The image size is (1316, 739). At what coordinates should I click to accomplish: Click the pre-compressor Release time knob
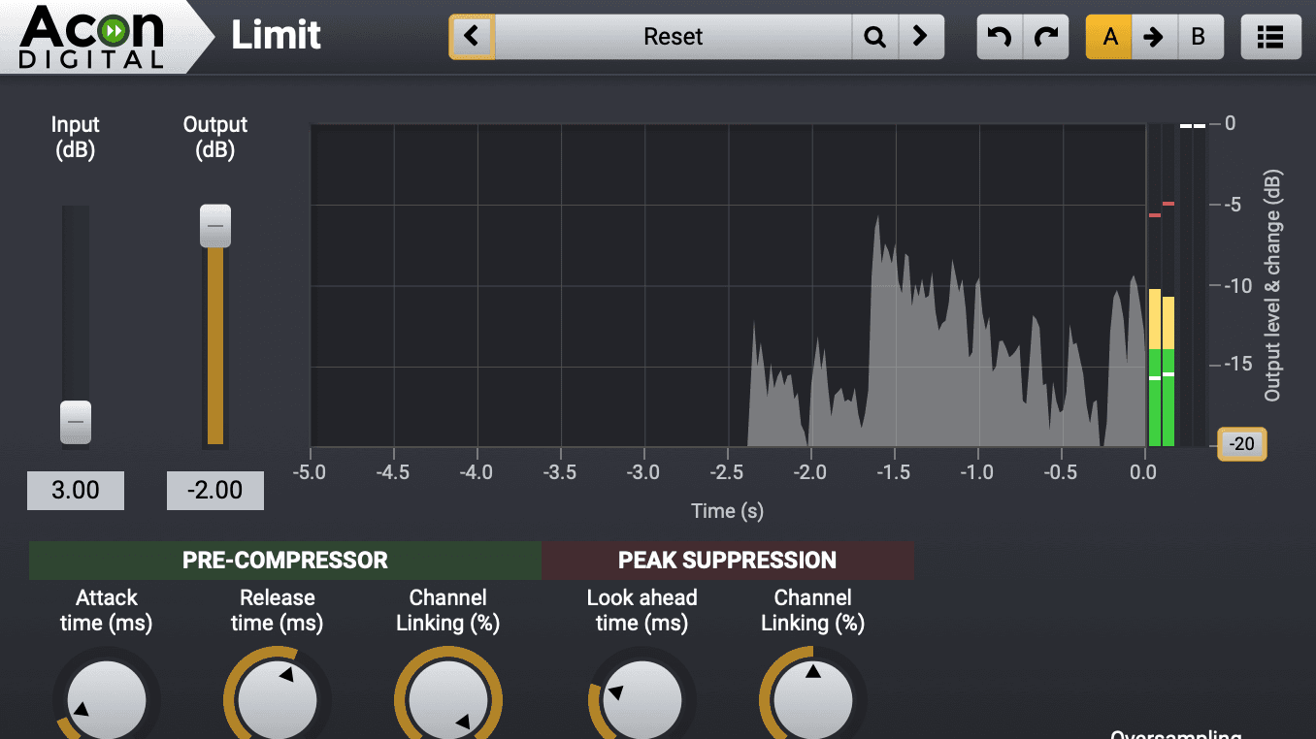[x=277, y=698]
